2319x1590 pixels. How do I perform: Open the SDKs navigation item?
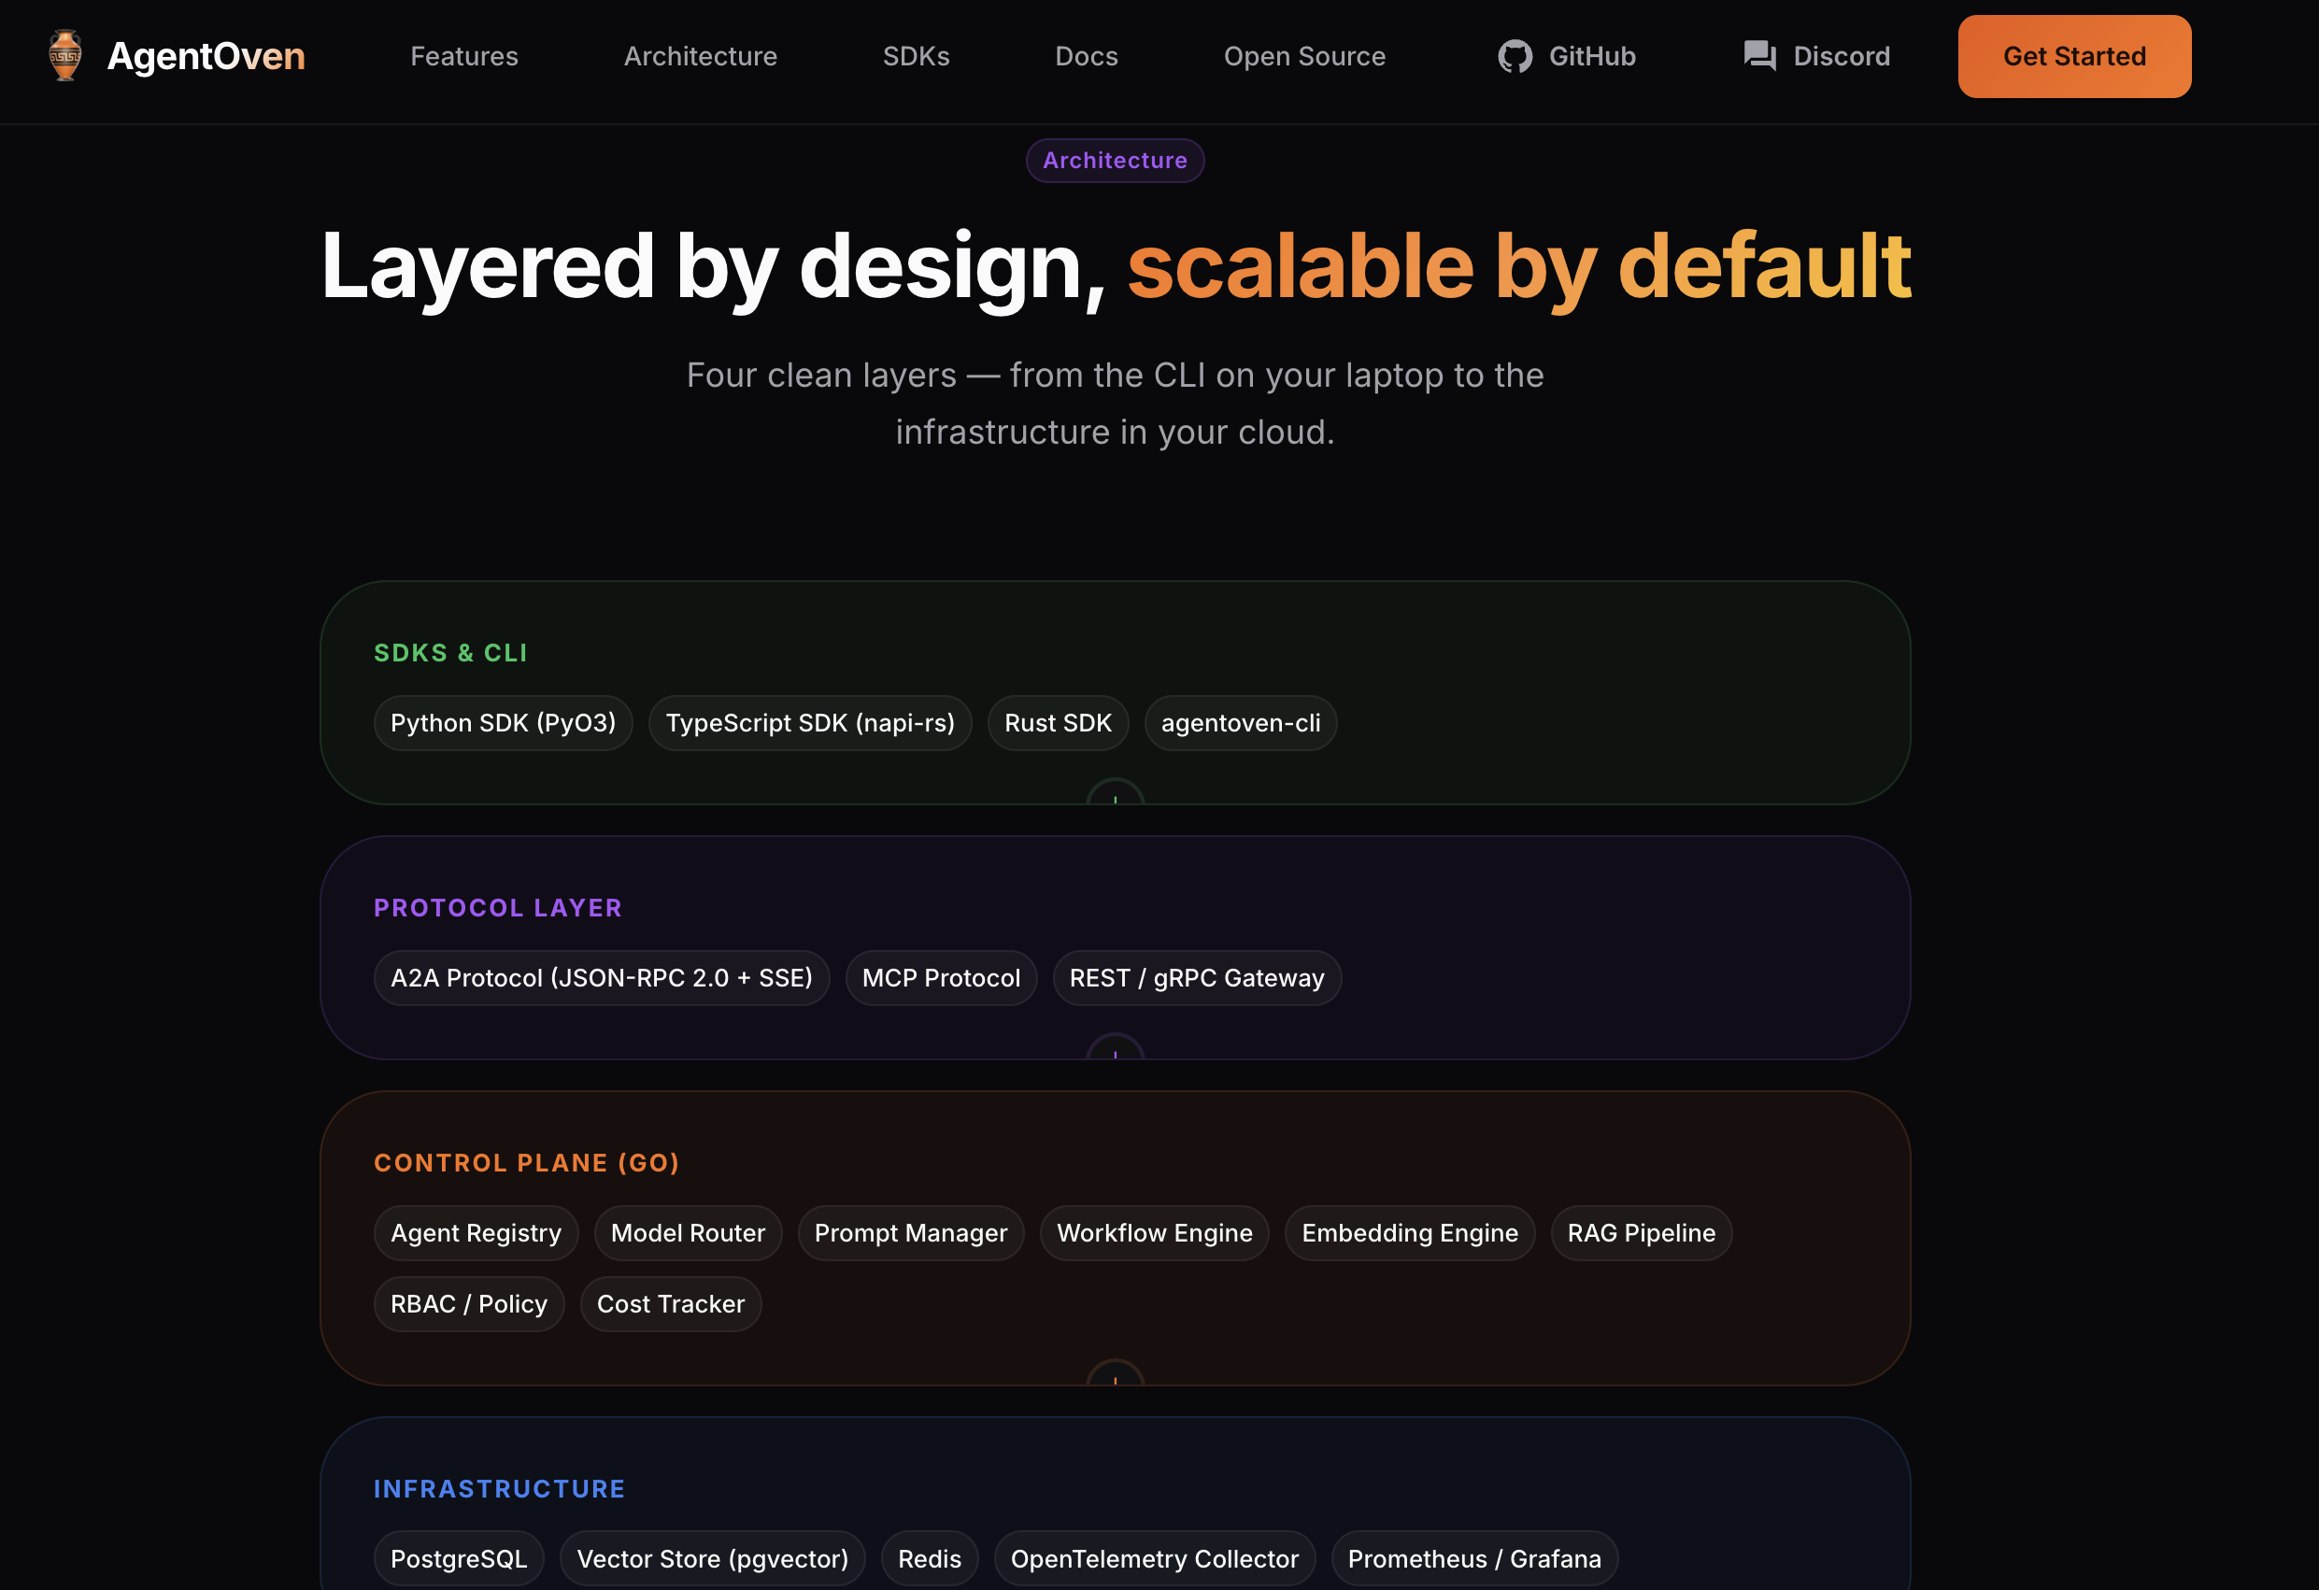915,57
